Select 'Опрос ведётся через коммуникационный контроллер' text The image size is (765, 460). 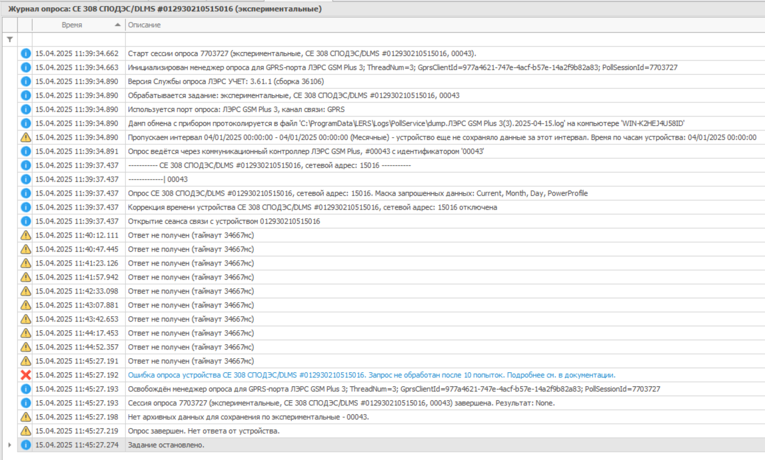pyautogui.click(x=306, y=152)
